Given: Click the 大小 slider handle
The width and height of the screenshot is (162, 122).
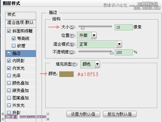Looking at the screenshot, I should click(x=83, y=28).
